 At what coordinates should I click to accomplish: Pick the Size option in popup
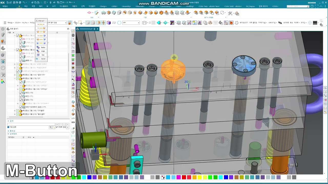[x=41, y=55]
